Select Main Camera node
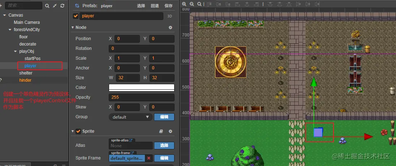 [27, 22]
